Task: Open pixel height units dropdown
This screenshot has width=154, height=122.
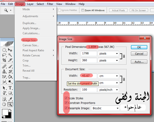Action: 108,60
